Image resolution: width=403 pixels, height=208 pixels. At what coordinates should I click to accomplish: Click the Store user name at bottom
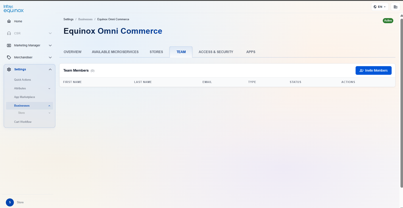pyautogui.click(x=20, y=202)
